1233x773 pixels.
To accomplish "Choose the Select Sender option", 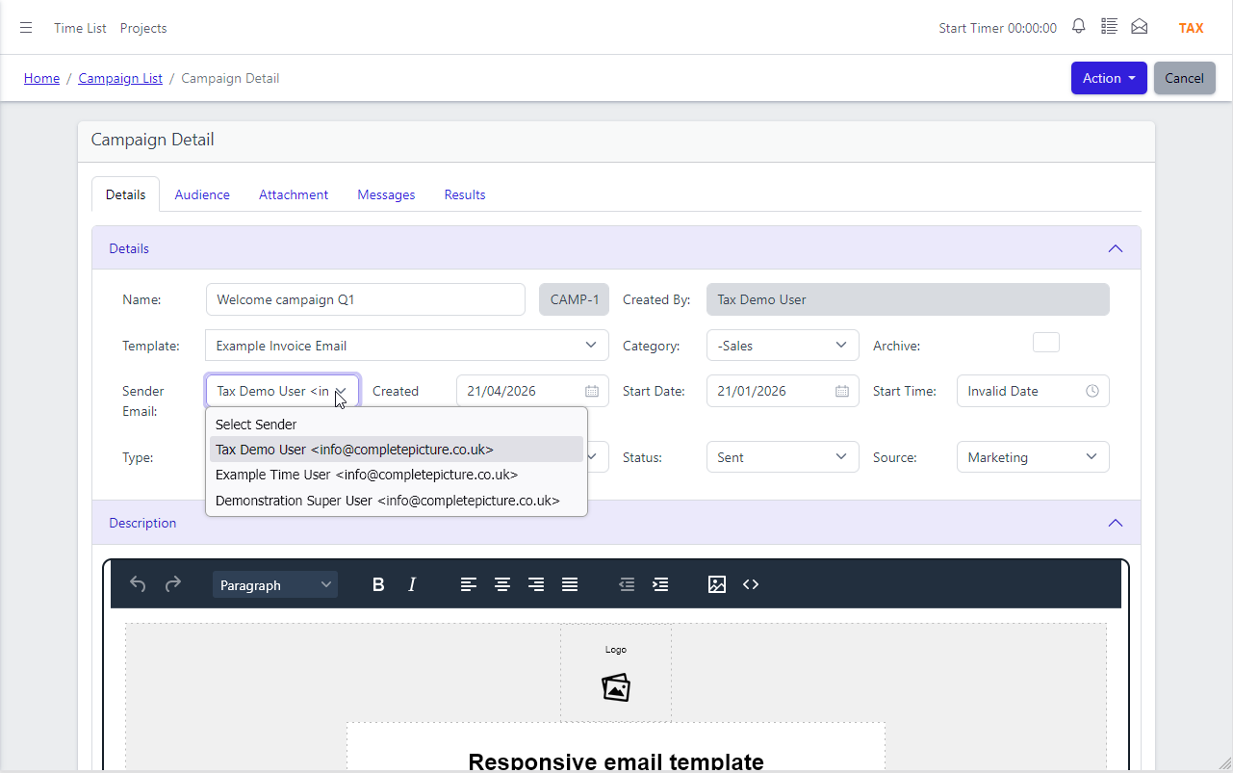I will click(397, 425).
